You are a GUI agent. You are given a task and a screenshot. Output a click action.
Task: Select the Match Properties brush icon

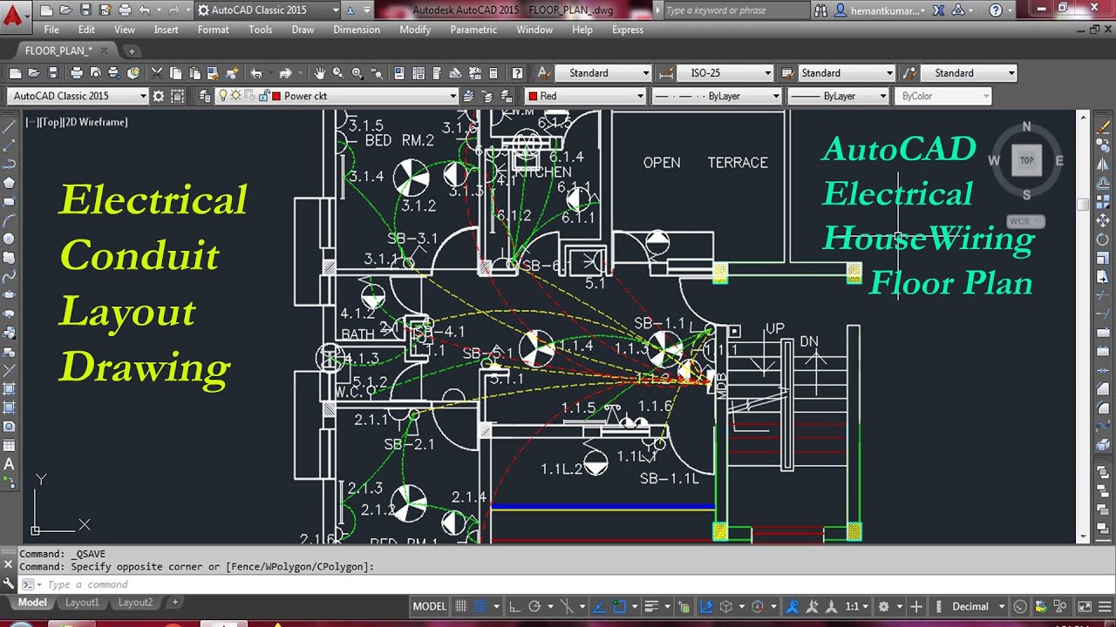point(213,73)
